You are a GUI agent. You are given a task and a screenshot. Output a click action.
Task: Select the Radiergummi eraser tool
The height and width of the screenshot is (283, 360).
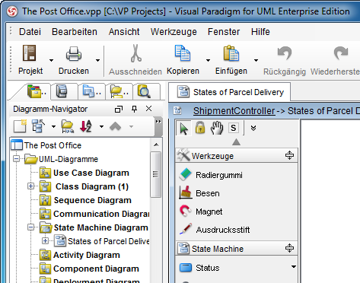[211, 175]
